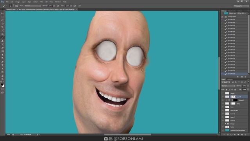Image resolution: width=250 pixels, height=141 pixels.
Task: Create a new group in Layers panel
Action: (238, 135)
